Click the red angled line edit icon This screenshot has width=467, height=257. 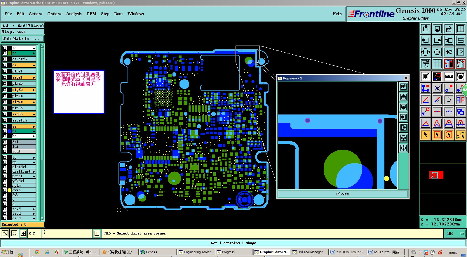point(426,100)
